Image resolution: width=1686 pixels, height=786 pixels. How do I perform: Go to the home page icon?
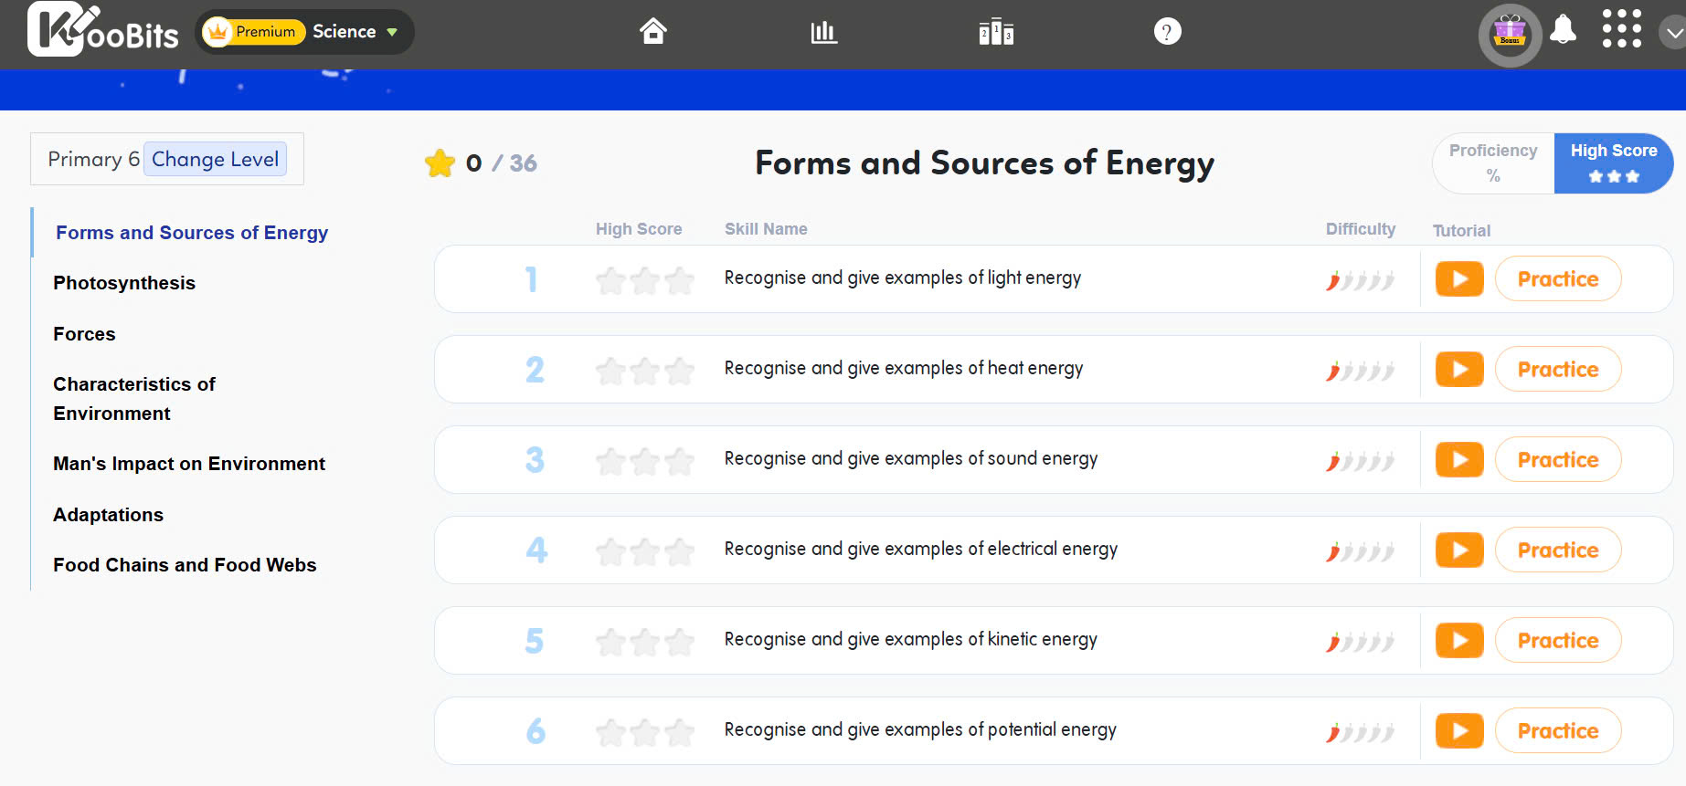tap(652, 32)
